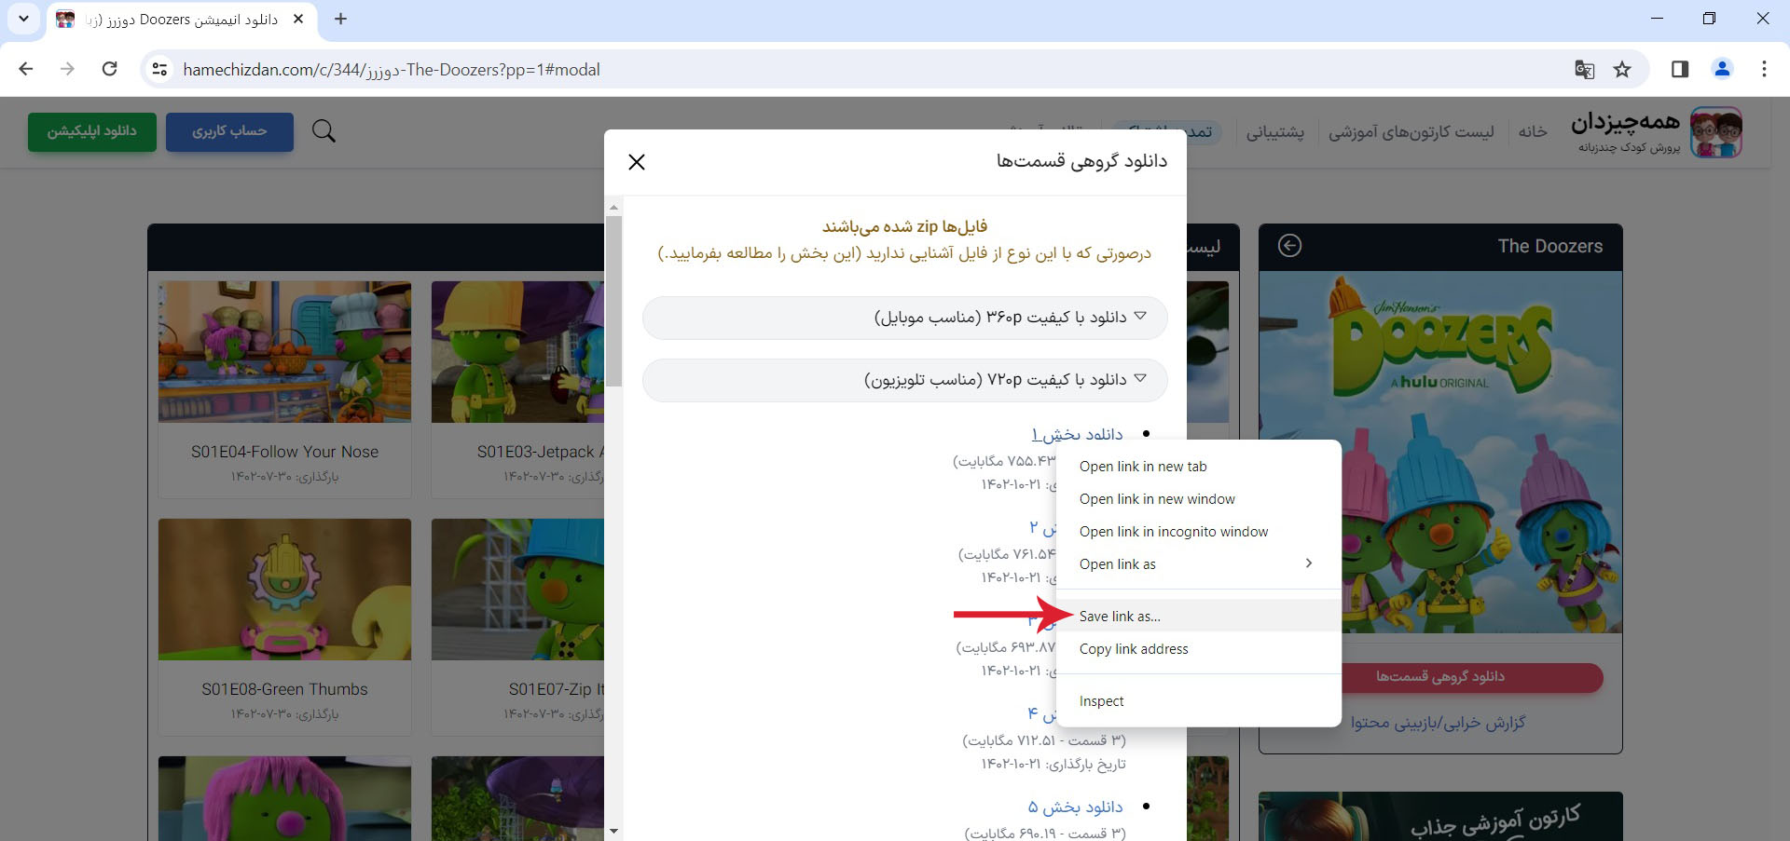
Task: Reload the current page
Action: [109, 69]
